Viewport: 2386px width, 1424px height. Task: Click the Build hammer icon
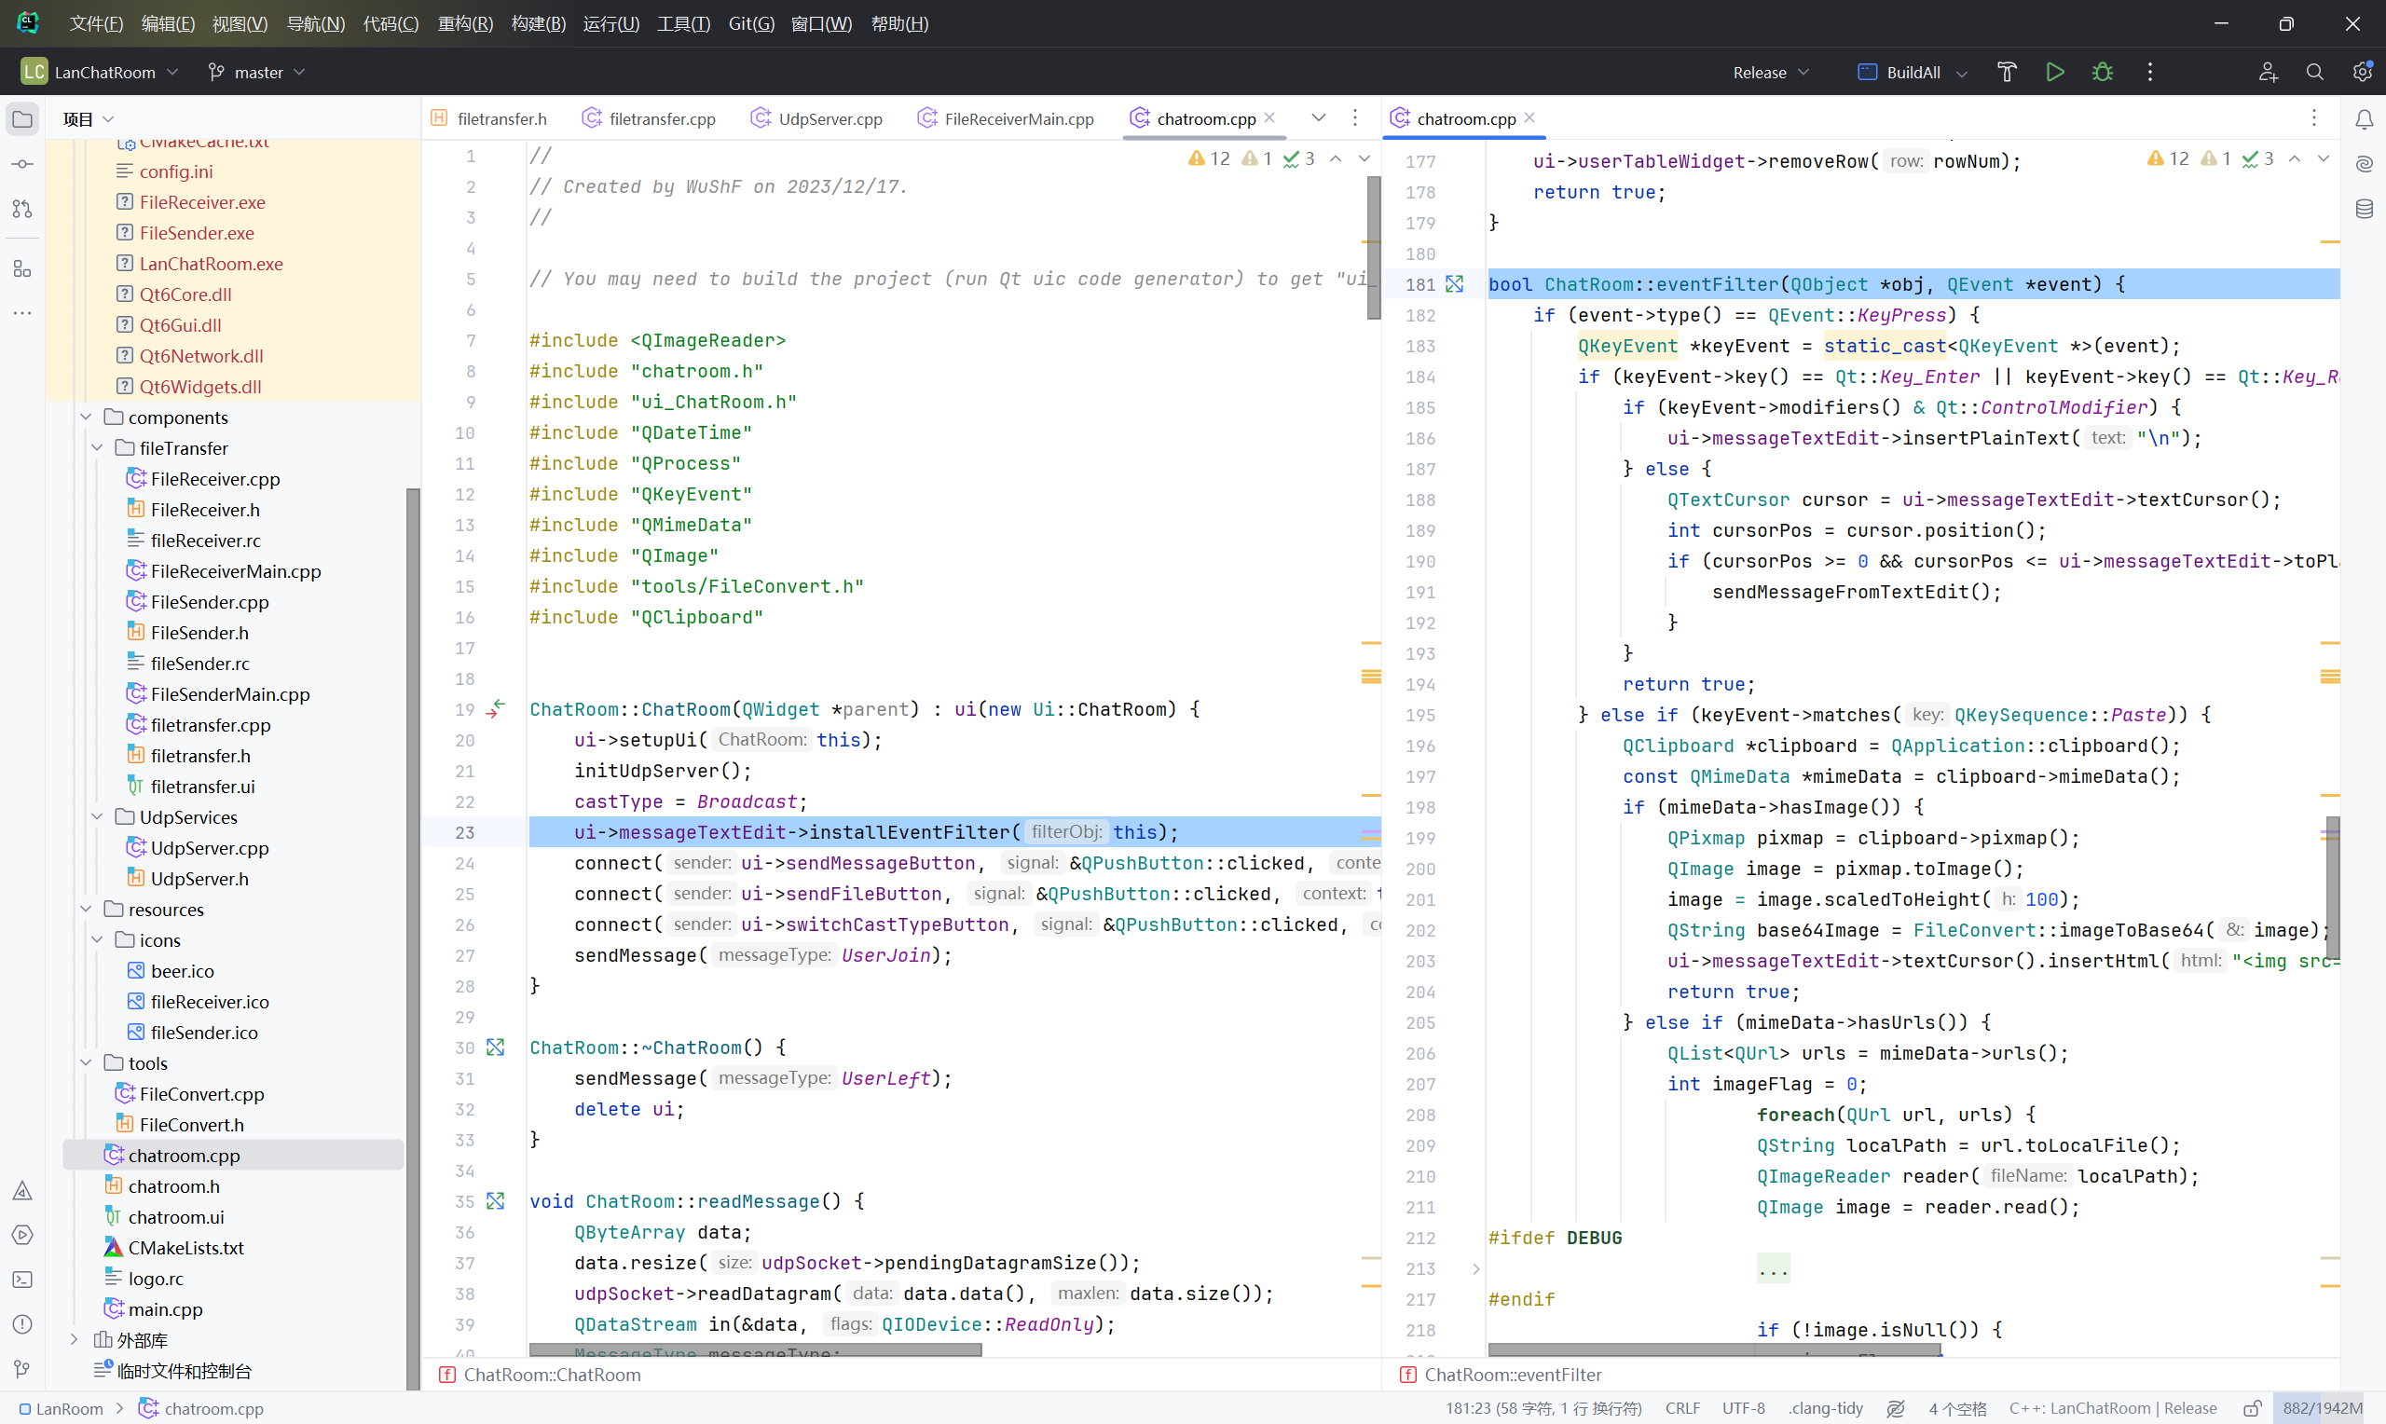tap(2007, 72)
